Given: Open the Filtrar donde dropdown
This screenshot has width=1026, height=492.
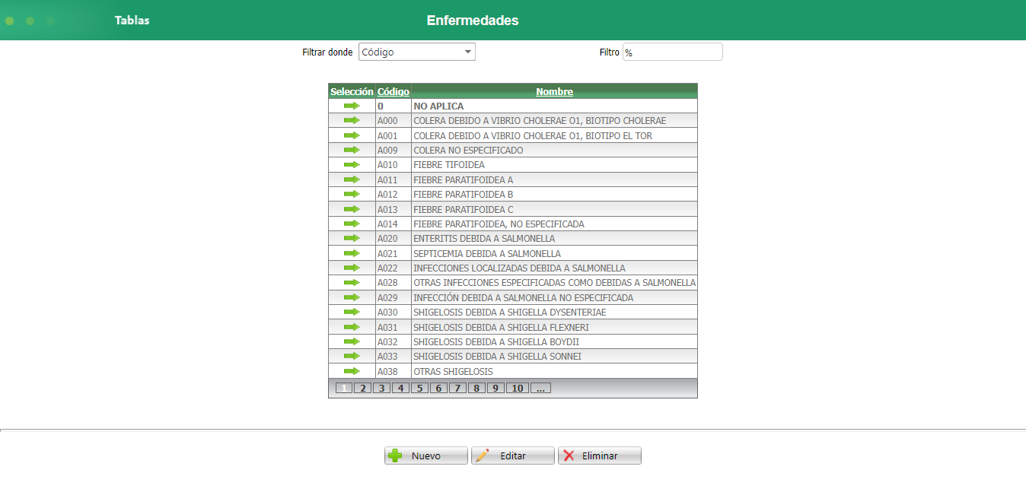Looking at the screenshot, I should (x=416, y=51).
